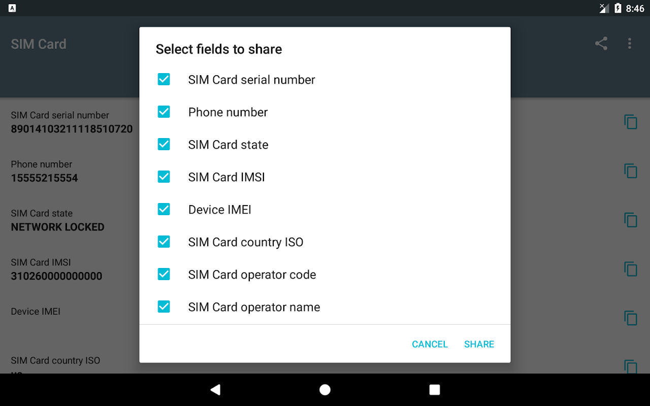Open the three-dot overflow menu

click(x=630, y=44)
